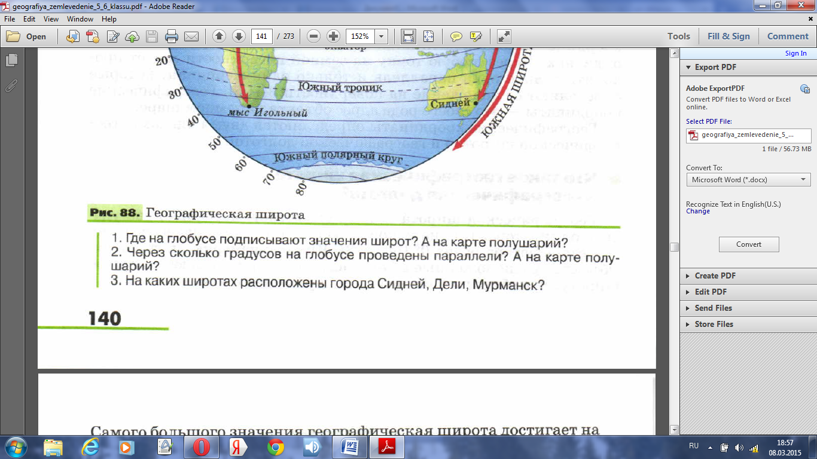817x459 pixels.
Task: Click the fit one full page icon
Action: 428,36
